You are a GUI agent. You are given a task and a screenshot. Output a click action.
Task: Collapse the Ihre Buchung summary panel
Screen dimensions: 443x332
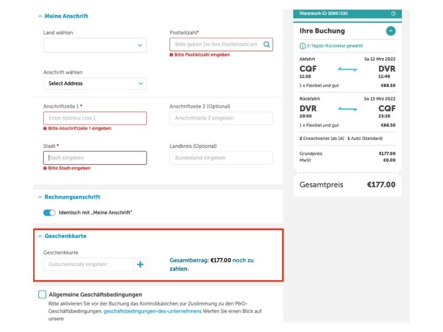391,31
